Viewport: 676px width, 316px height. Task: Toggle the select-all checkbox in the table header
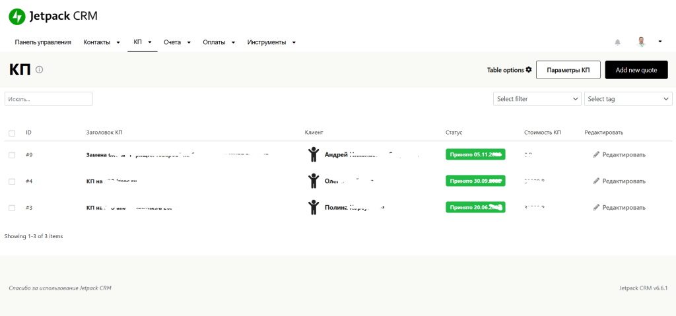click(12, 133)
